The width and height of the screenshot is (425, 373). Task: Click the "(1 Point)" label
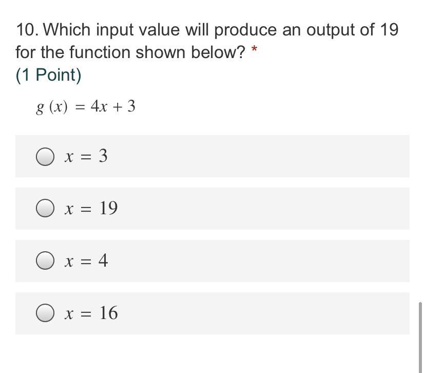click(x=49, y=75)
